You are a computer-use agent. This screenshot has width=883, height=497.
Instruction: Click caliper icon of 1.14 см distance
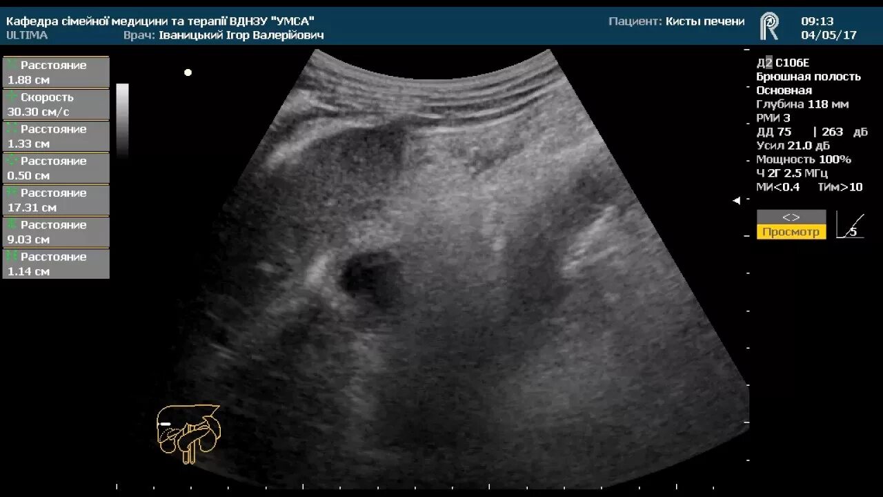[12, 255]
